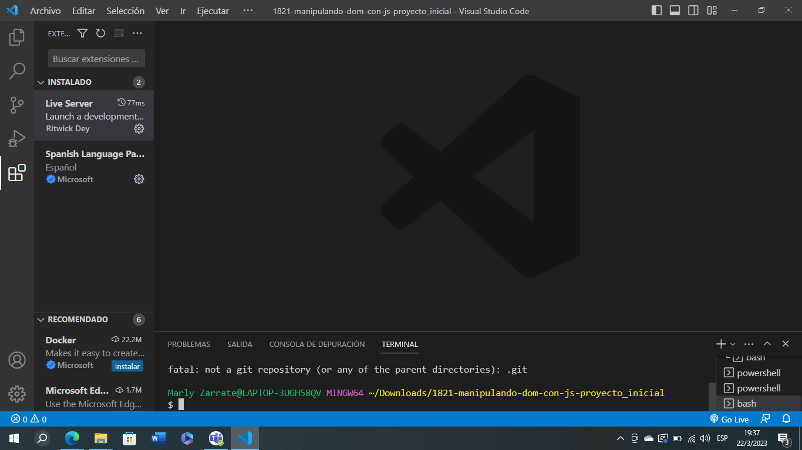Open Windows taskbar search
The image size is (802, 450).
(42, 438)
